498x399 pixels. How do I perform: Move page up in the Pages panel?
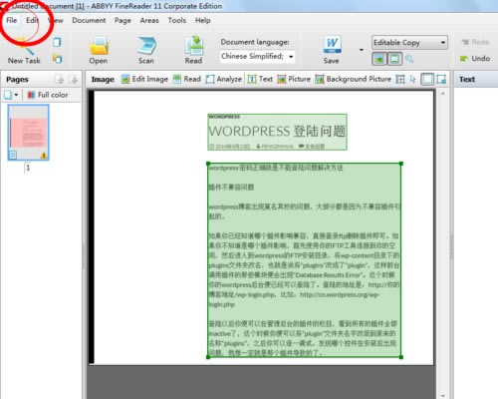point(60,79)
